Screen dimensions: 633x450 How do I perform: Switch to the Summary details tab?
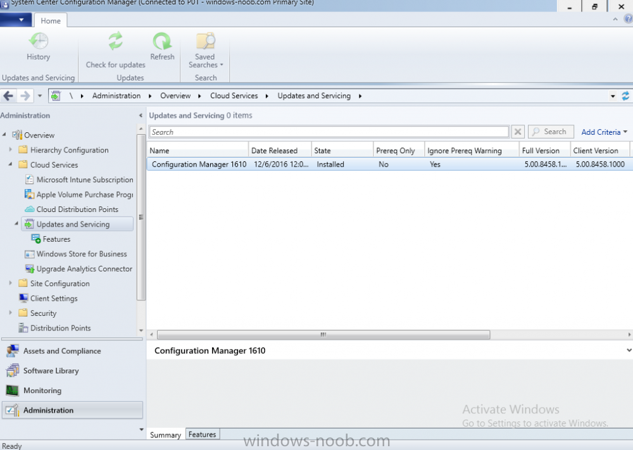pos(165,435)
